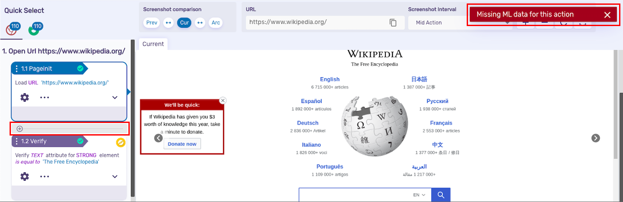623x202 pixels.
Task: Click the compare arrows between Prev and Cur
Action: (168, 23)
